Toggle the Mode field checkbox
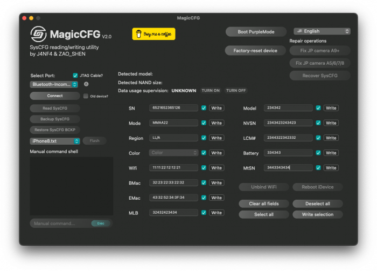 (x=204, y=123)
